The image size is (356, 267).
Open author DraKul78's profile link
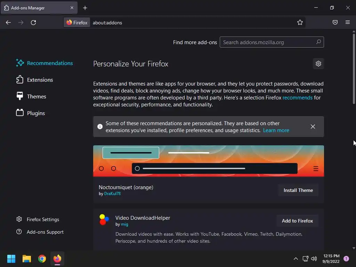[112, 194]
